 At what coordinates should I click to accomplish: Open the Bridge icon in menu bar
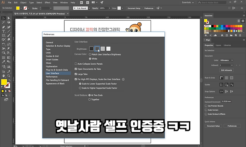(x=81, y=2)
